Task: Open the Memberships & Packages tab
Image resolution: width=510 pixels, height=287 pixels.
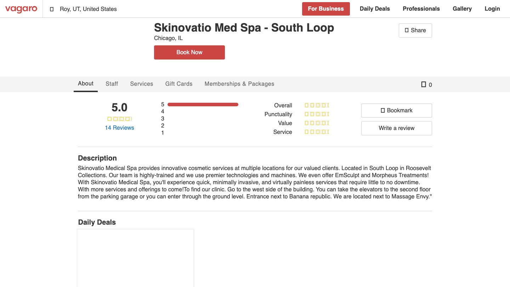Action: click(x=239, y=84)
